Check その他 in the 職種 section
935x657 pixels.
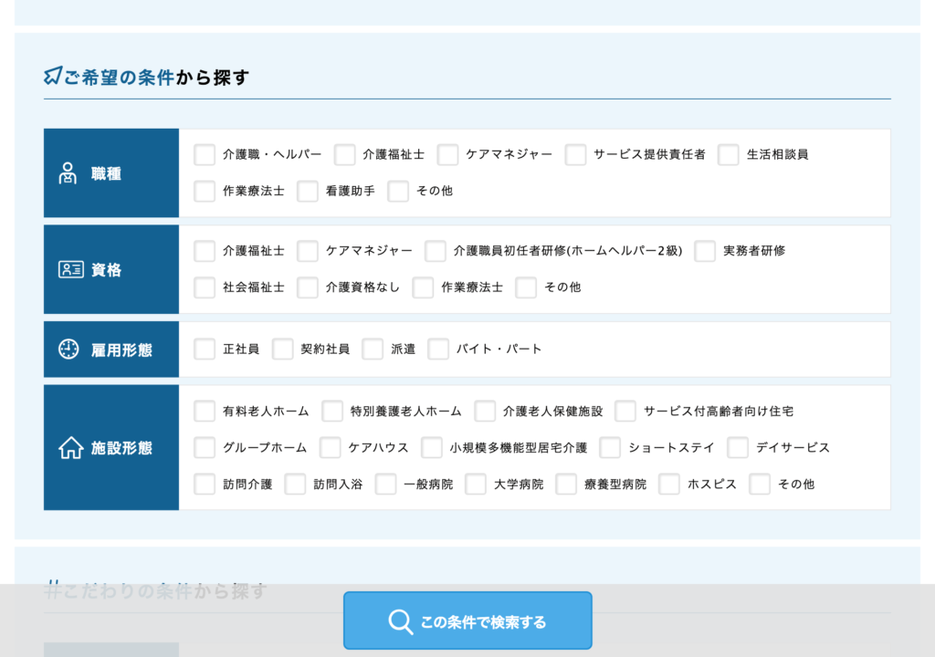point(398,192)
